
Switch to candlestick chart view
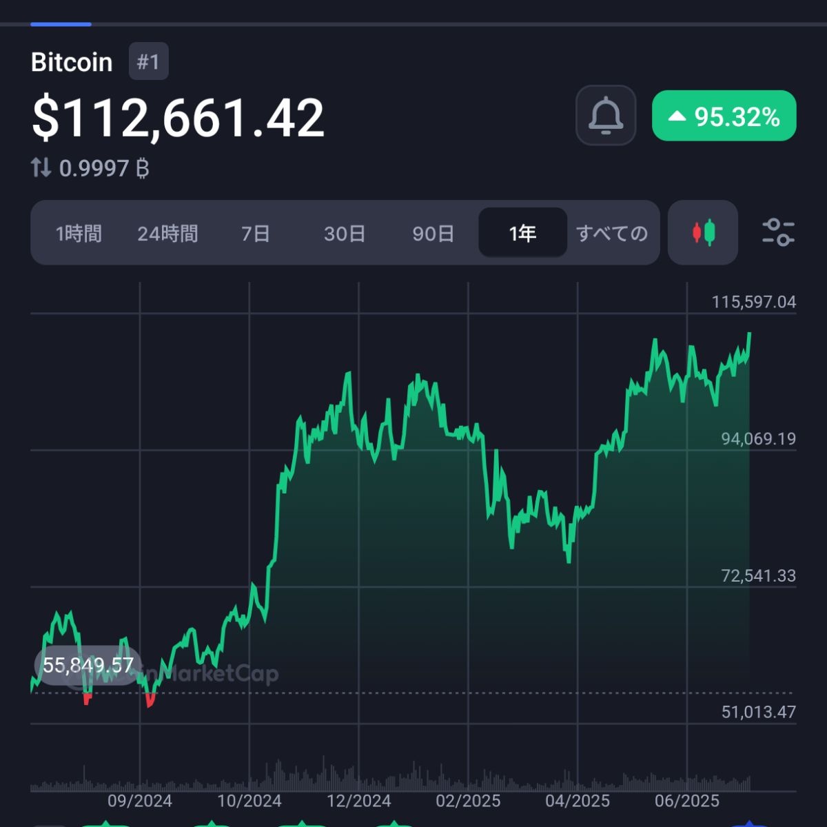click(703, 233)
